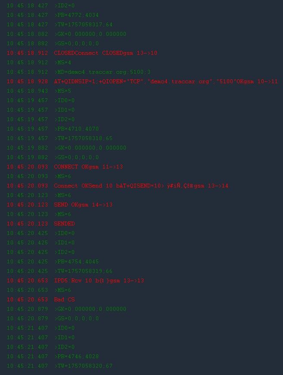Click the ">MS=5" status line
The width and height of the screenshot is (283, 375).
(x=62, y=91)
